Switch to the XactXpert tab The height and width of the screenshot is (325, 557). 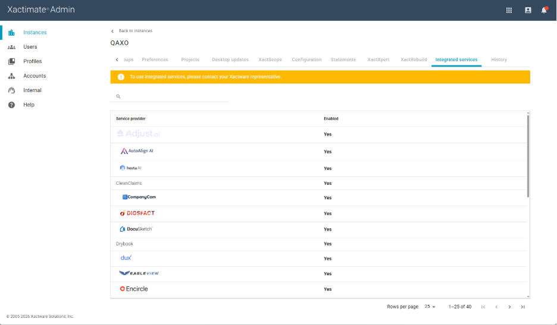378,59
